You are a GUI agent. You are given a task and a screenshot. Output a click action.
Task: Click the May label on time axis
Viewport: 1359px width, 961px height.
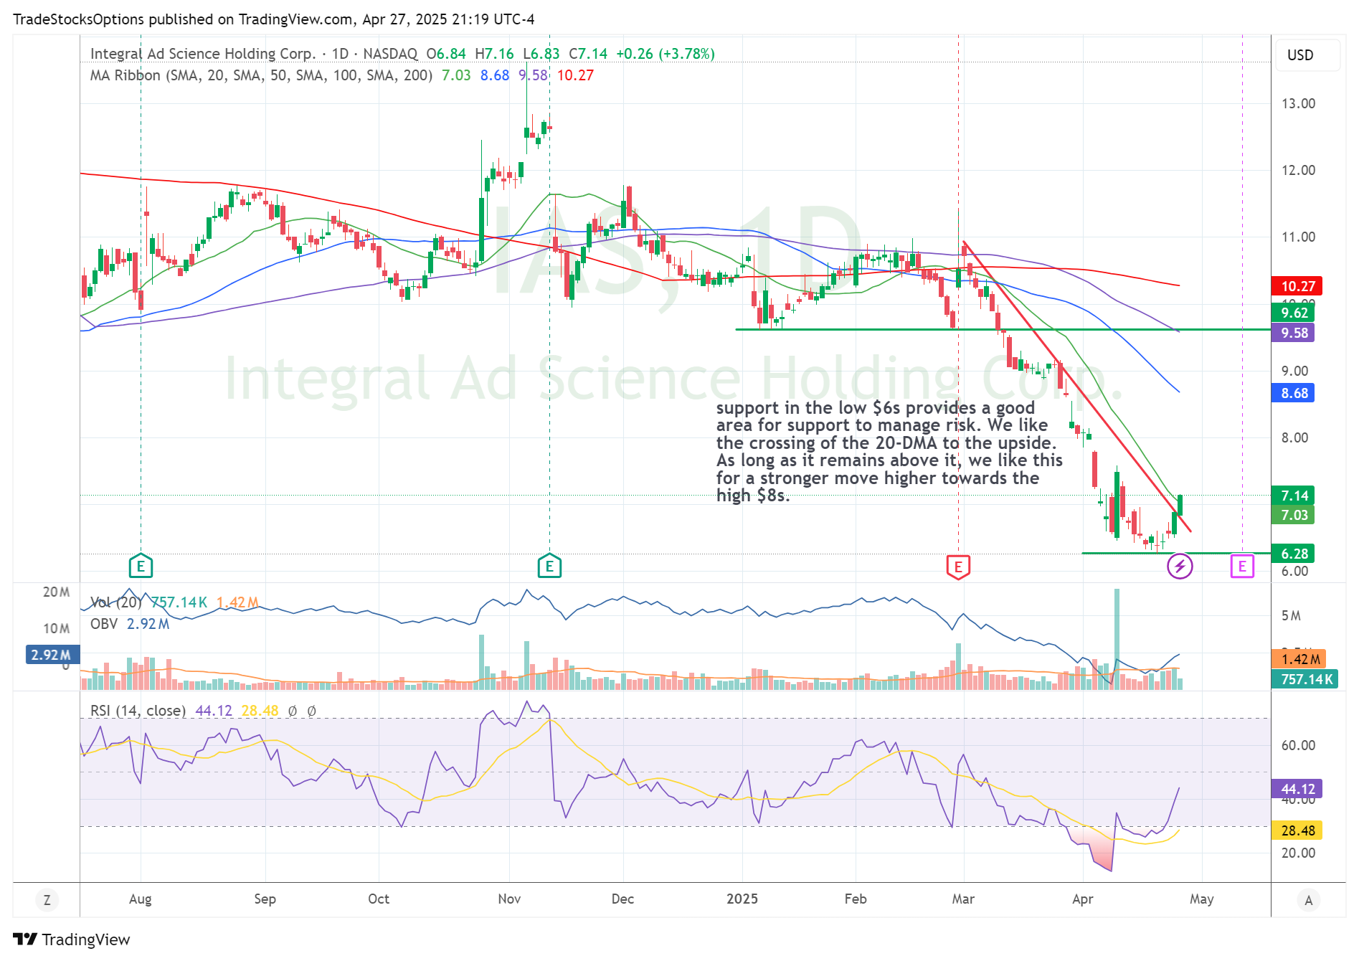[1202, 899]
